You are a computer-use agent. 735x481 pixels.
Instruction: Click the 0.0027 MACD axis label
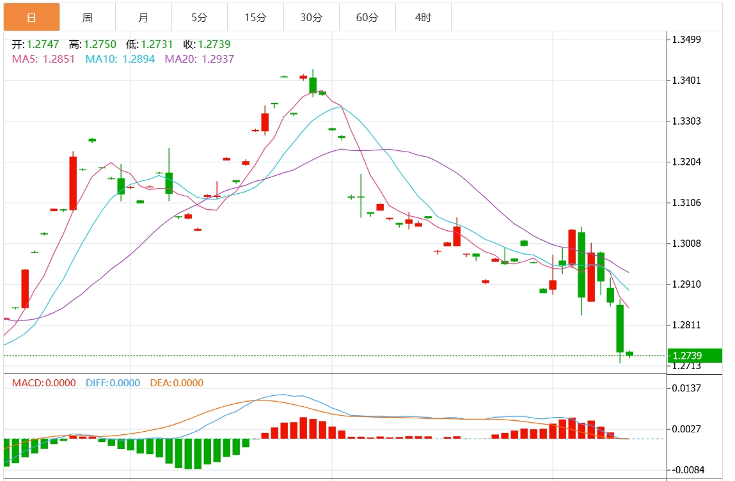click(687, 429)
